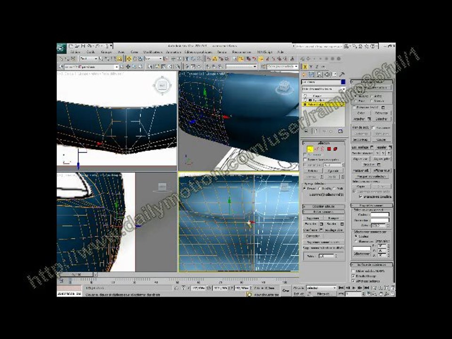Image resolution: width=452 pixels, height=339 pixels.
Task: Select Vertex sub-object level icon
Action: (310, 149)
